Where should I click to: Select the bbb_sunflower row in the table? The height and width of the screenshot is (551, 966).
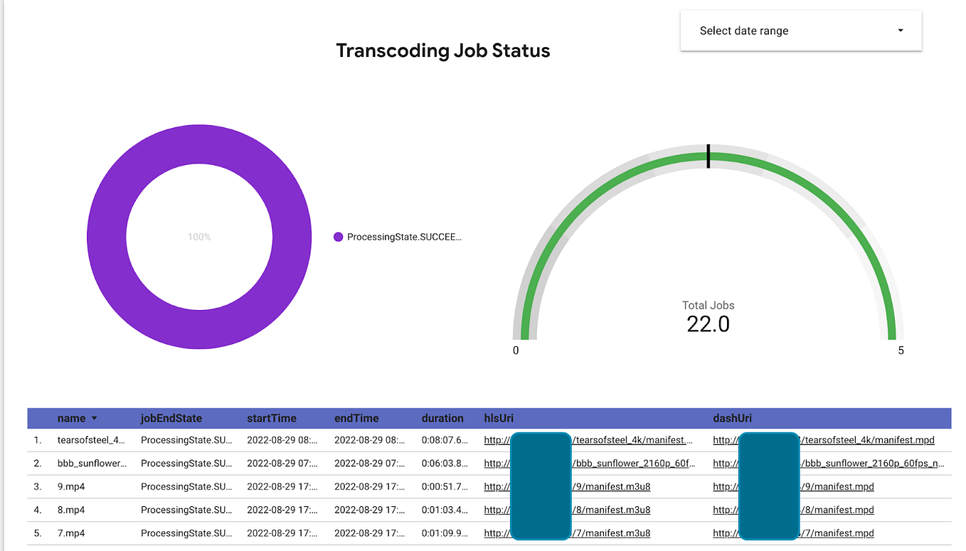point(92,463)
